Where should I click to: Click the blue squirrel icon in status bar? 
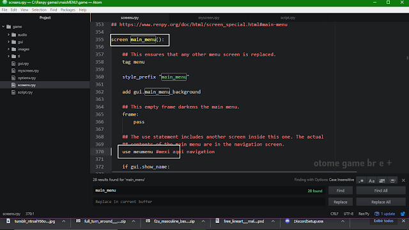click(x=403, y=214)
